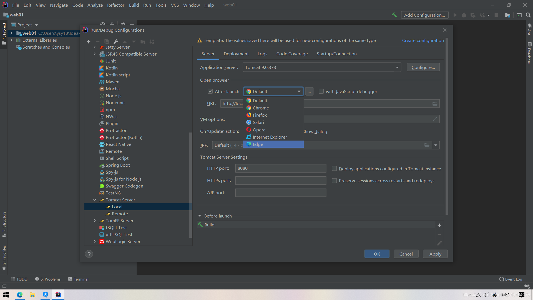Click Create configuration link
The width and height of the screenshot is (533, 300).
pyautogui.click(x=423, y=40)
